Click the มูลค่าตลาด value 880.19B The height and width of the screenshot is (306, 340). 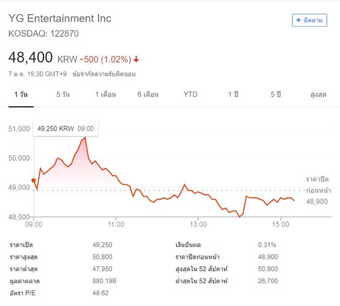pos(104,281)
